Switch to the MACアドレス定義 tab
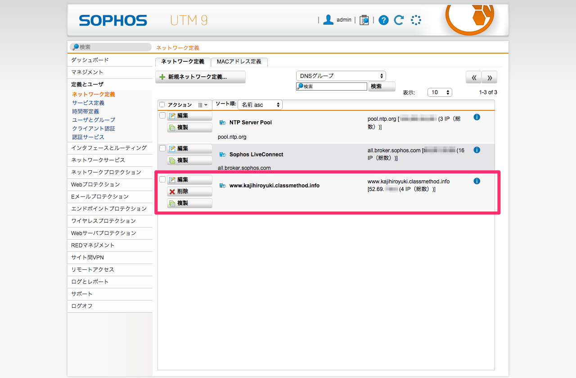Image resolution: width=576 pixels, height=378 pixels. (239, 62)
